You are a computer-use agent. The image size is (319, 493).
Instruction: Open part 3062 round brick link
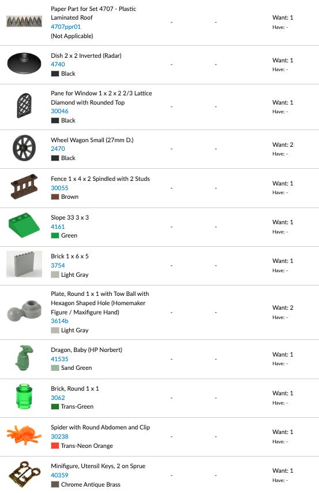[x=58, y=398]
